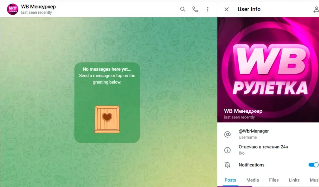The width and height of the screenshot is (319, 187).
Task: Go to the Links tab
Action: pos(294,180)
